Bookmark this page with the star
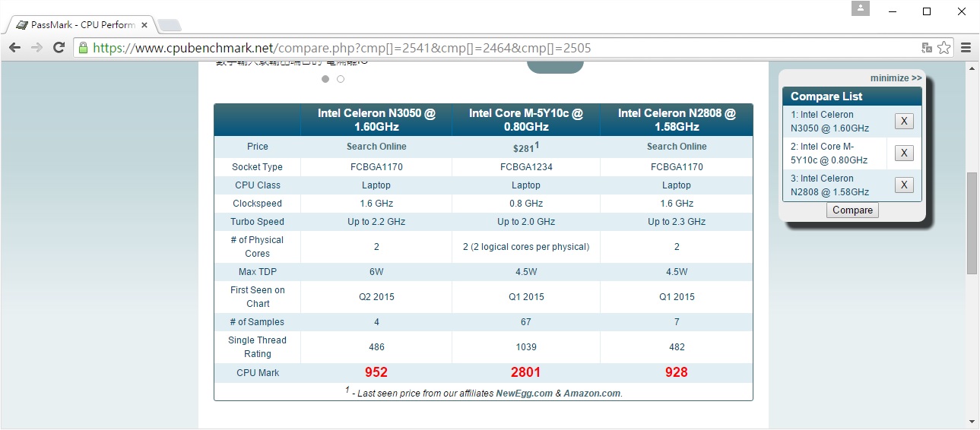Image resolution: width=980 pixels, height=430 pixels. click(x=944, y=48)
